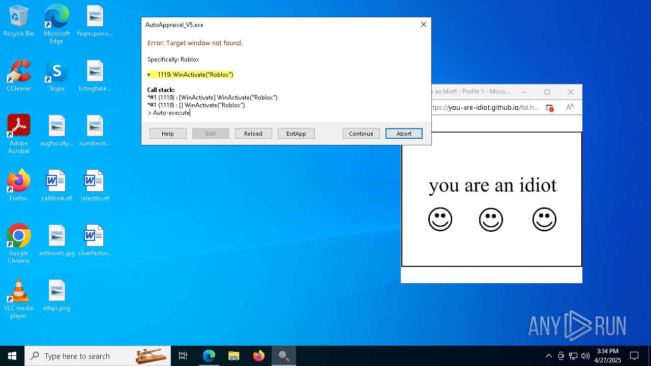The width and height of the screenshot is (651, 366).
Task: Click the Meet Now tray icon
Action: coord(561,356)
